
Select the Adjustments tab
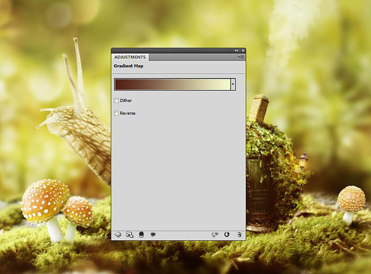click(130, 57)
